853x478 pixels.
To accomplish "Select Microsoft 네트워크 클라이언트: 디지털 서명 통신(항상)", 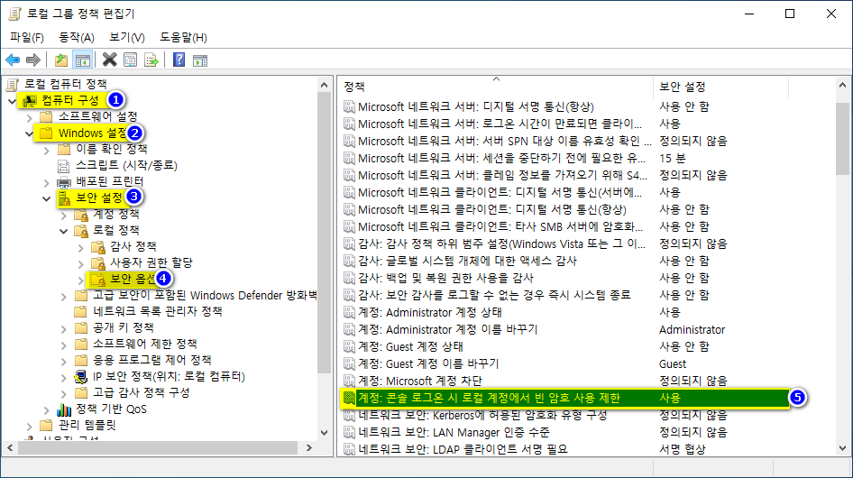I will click(492, 209).
